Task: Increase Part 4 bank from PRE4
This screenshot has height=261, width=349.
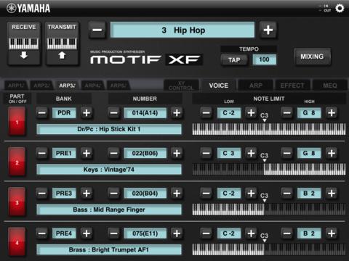Action: tap(87, 233)
